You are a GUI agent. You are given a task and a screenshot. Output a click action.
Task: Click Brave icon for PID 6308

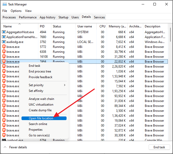[4, 52]
